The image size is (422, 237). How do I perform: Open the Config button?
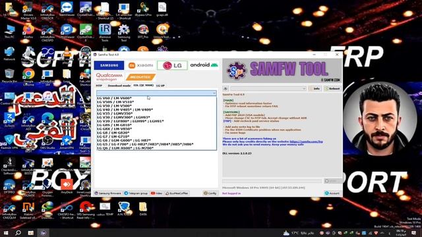click(210, 193)
